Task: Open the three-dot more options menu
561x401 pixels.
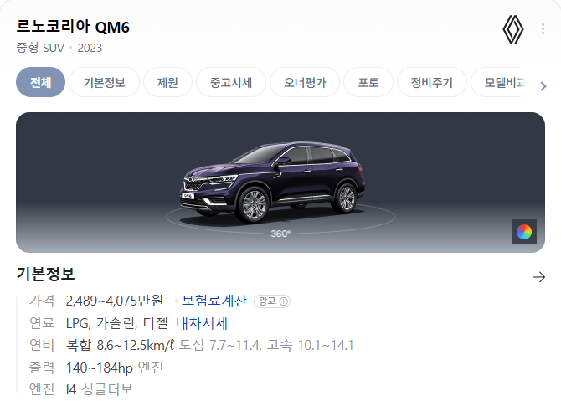Action: [543, 29]
